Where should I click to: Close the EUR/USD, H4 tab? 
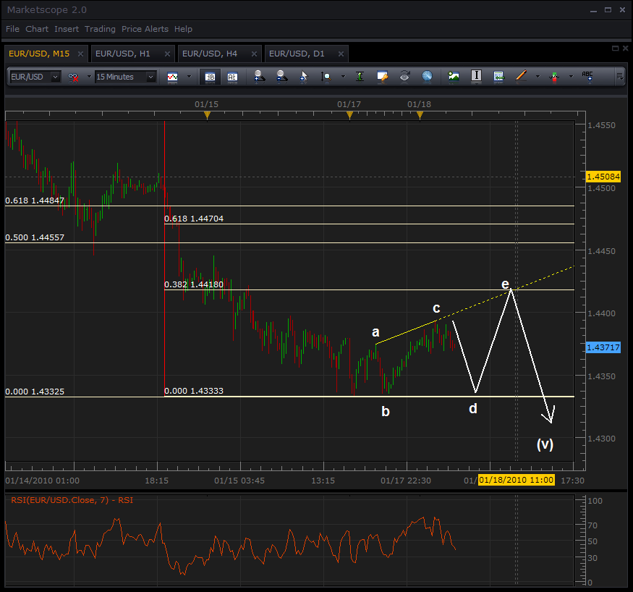coord(254,54)
